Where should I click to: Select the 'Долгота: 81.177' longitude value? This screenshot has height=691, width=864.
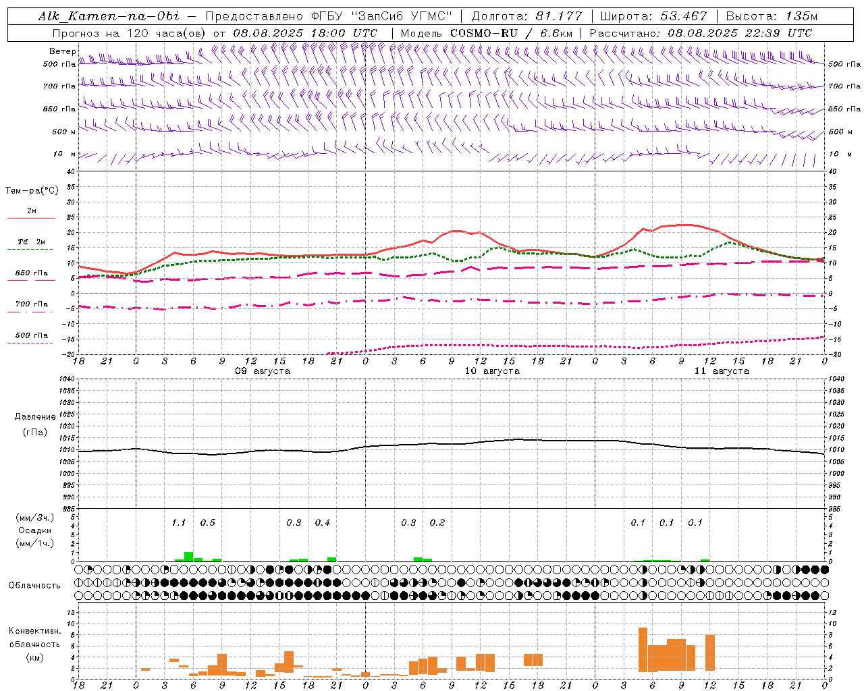point(526,16)
